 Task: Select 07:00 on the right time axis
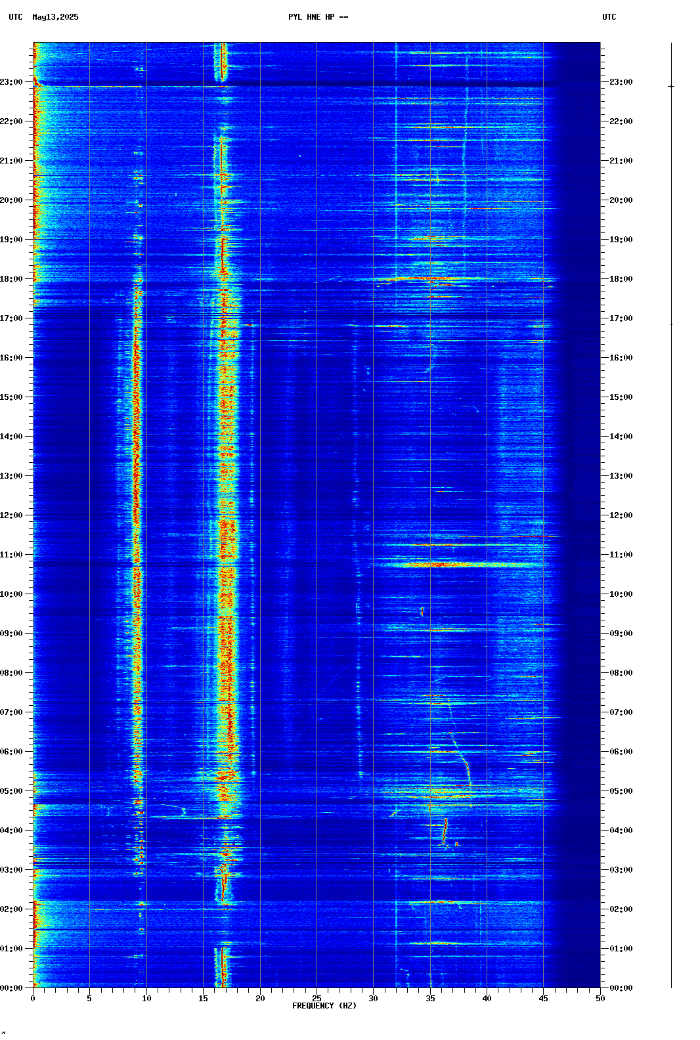621,712
